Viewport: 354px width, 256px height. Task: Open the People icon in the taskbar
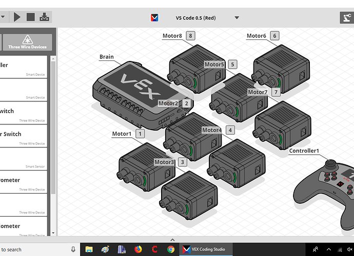tap(316, 249)
